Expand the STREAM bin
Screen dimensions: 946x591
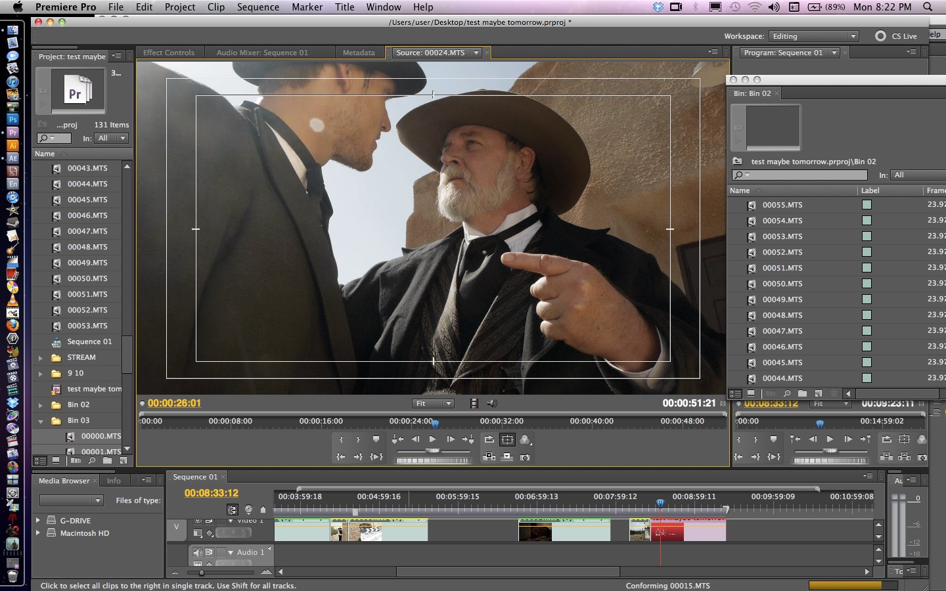tap(41, 358)
